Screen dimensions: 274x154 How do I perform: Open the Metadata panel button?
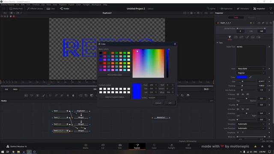(x=243, y=9)
